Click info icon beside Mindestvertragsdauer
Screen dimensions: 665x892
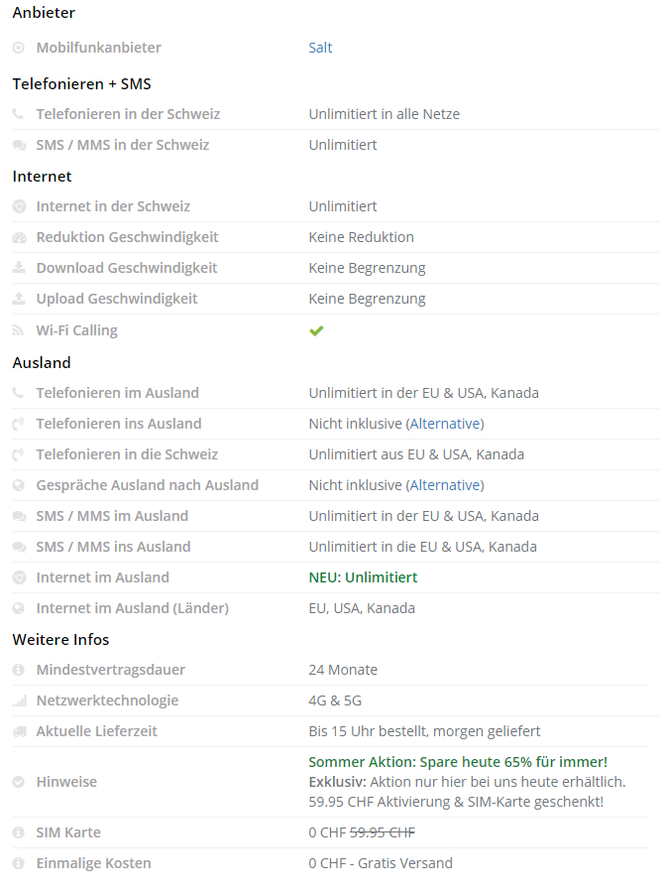point(19,670)
